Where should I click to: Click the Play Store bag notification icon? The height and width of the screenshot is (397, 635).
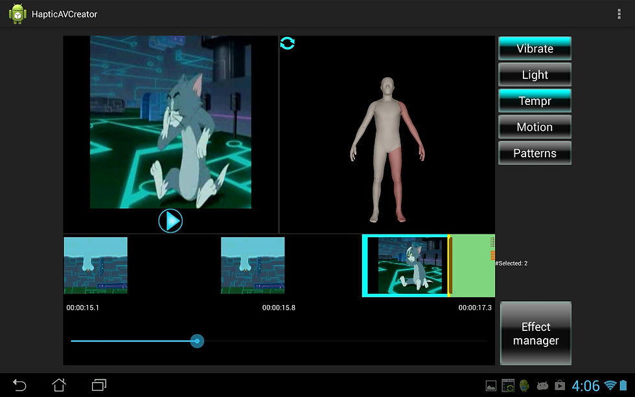[x=560, y=385]
